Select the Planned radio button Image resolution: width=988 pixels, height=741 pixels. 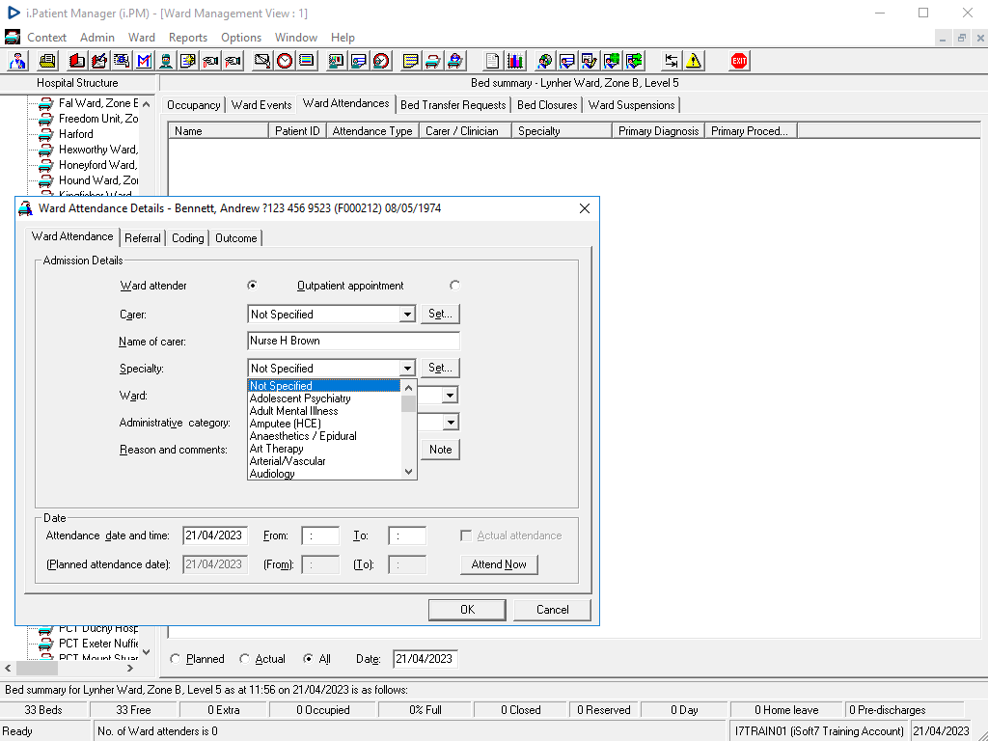tap(176, 658)
